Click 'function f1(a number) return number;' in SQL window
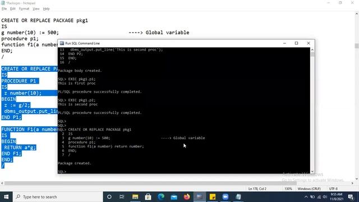The width and height of the screenshot is (359, 202). [106, 146]
